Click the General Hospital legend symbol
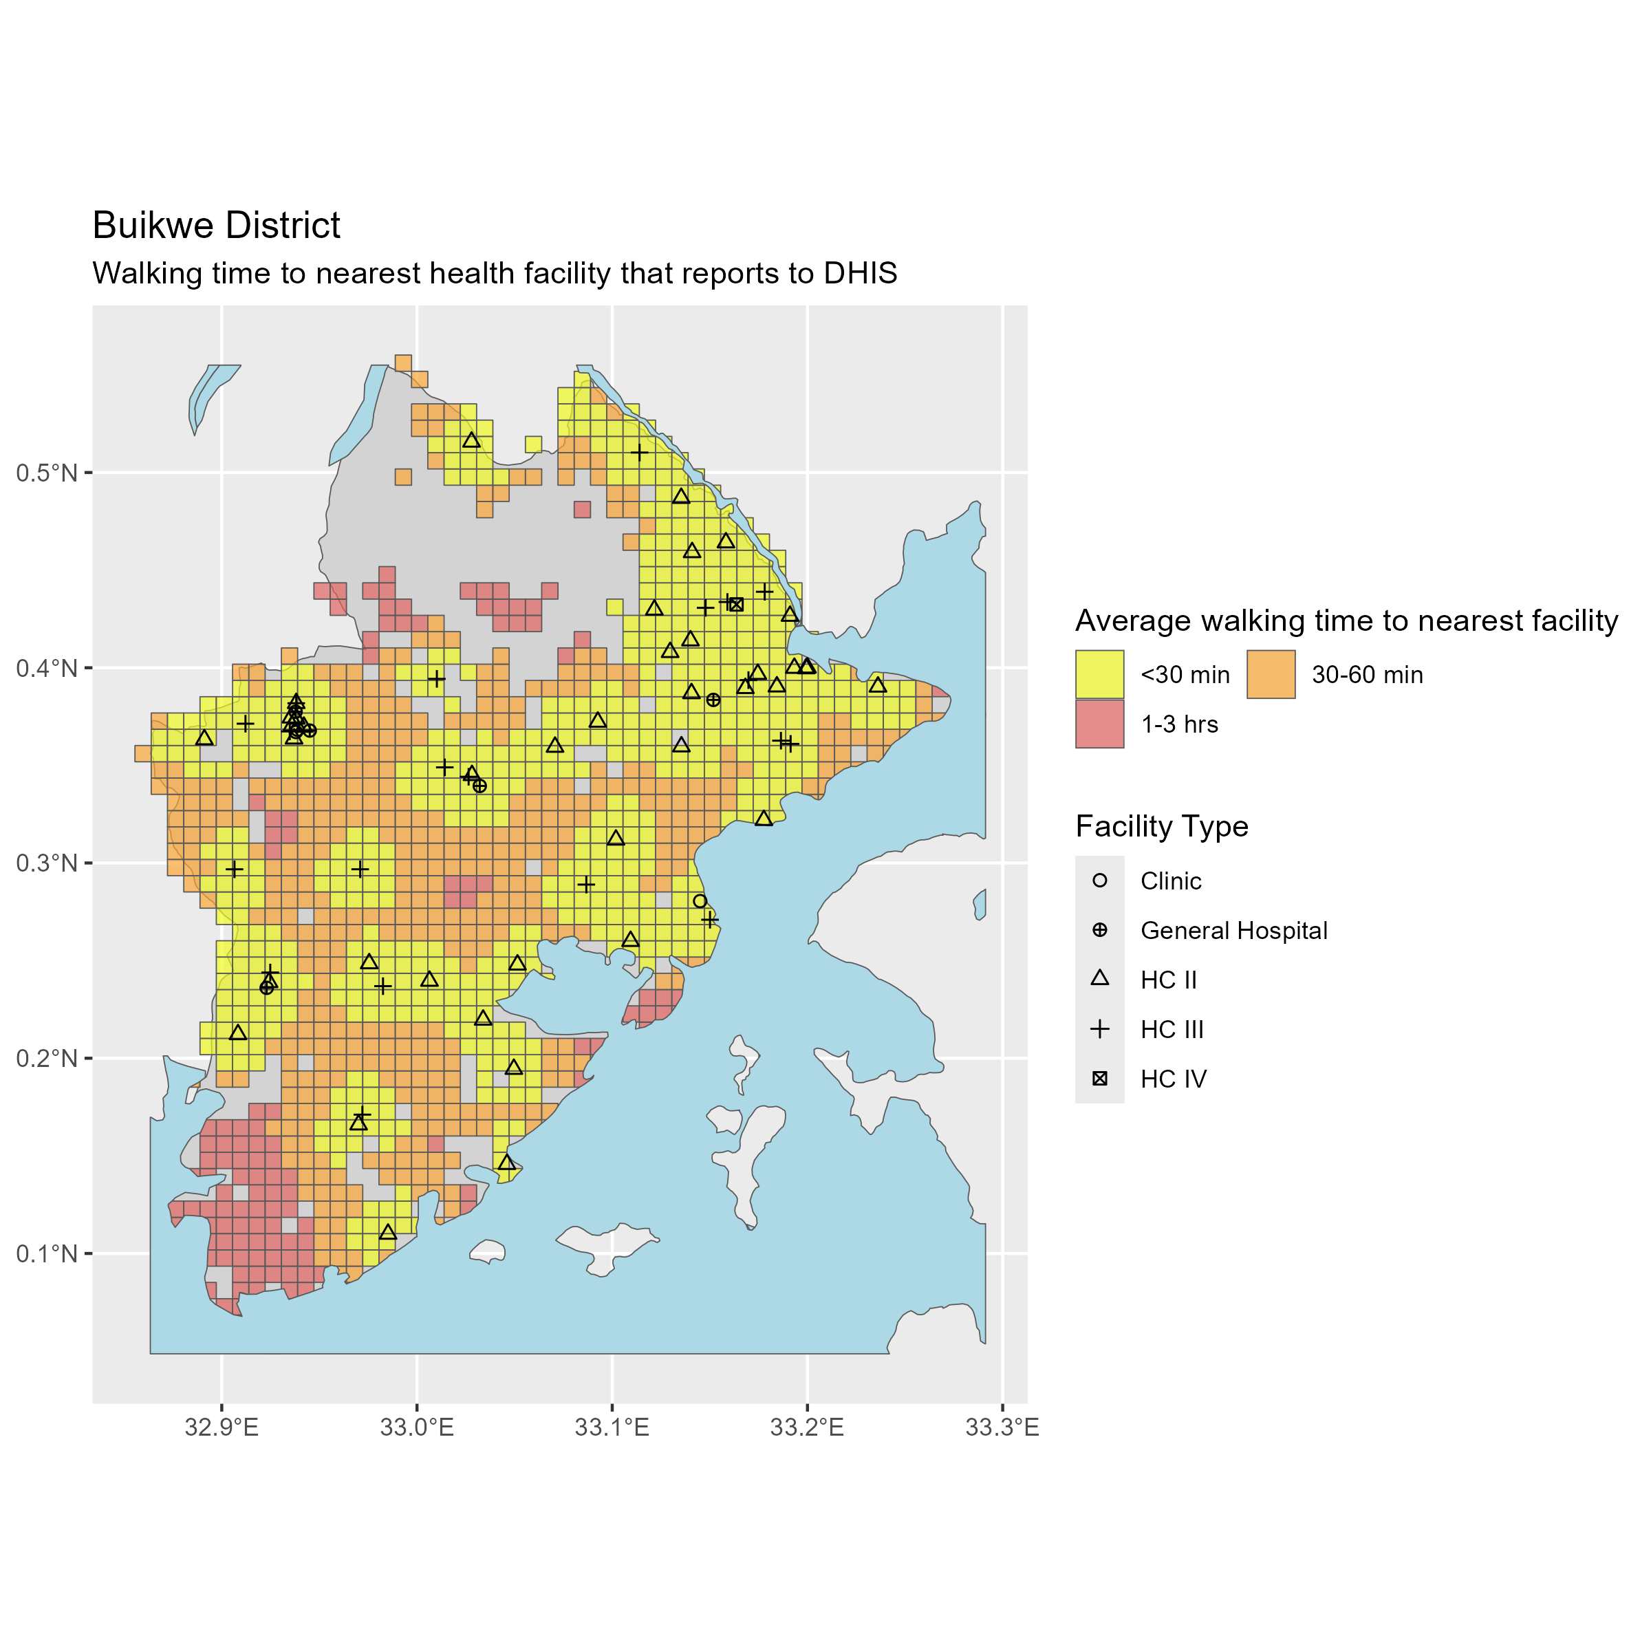This screenshot has height=1651, width=1651. coord(1100,930)
